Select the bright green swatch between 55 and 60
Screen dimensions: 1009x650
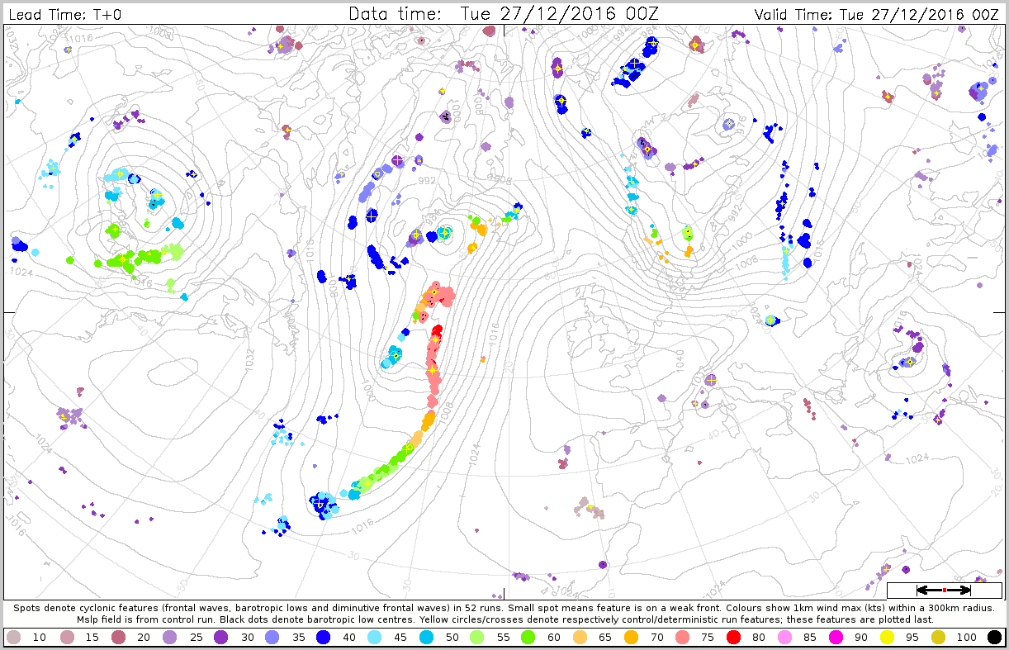click(528, 638)
